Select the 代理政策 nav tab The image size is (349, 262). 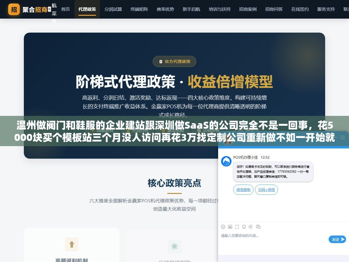pos(87,9)
